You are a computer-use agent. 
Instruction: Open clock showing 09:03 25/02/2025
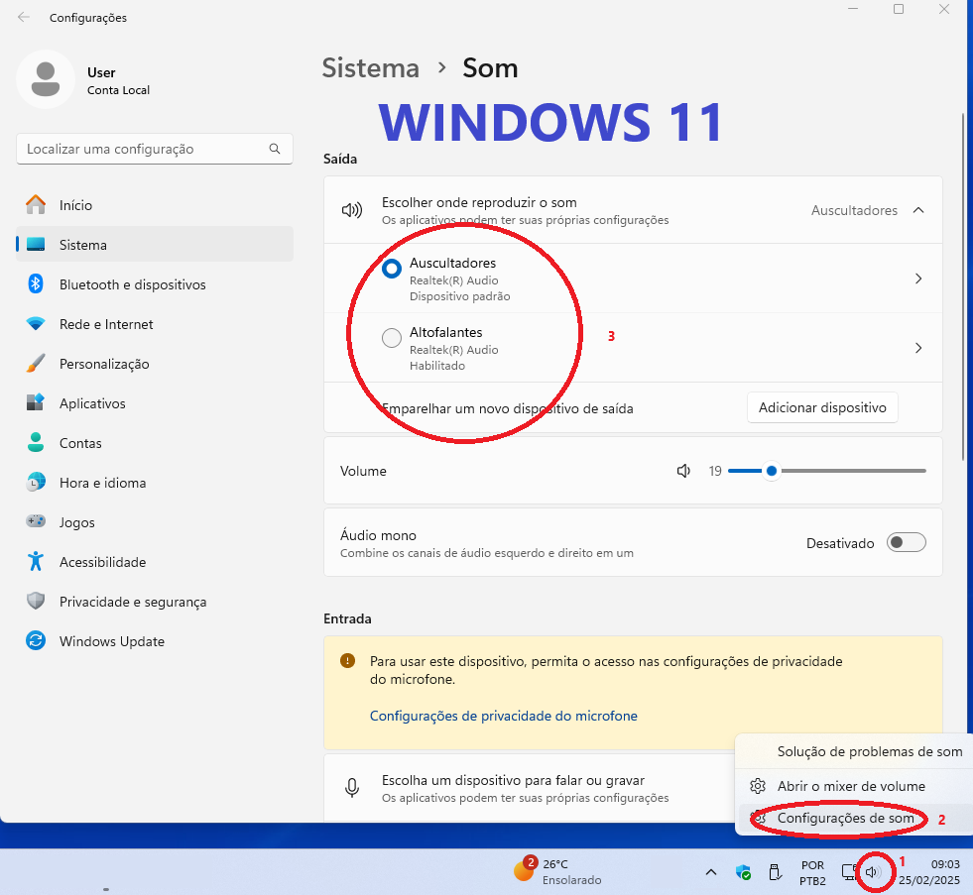point(928,872)
